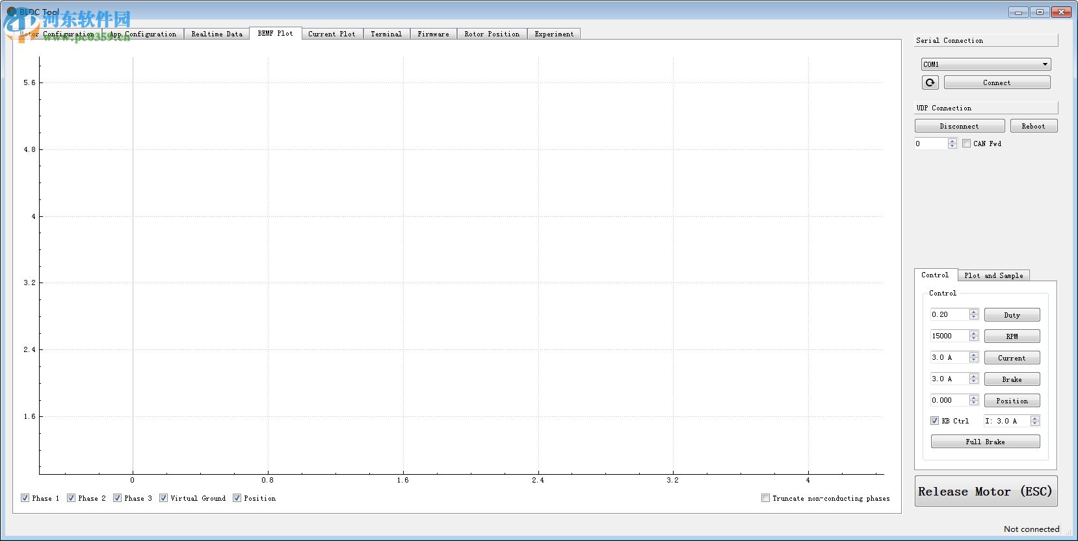The image size is (1078, 541).
Task: Go to the Rotor Position tab
Action: [492, 34]
